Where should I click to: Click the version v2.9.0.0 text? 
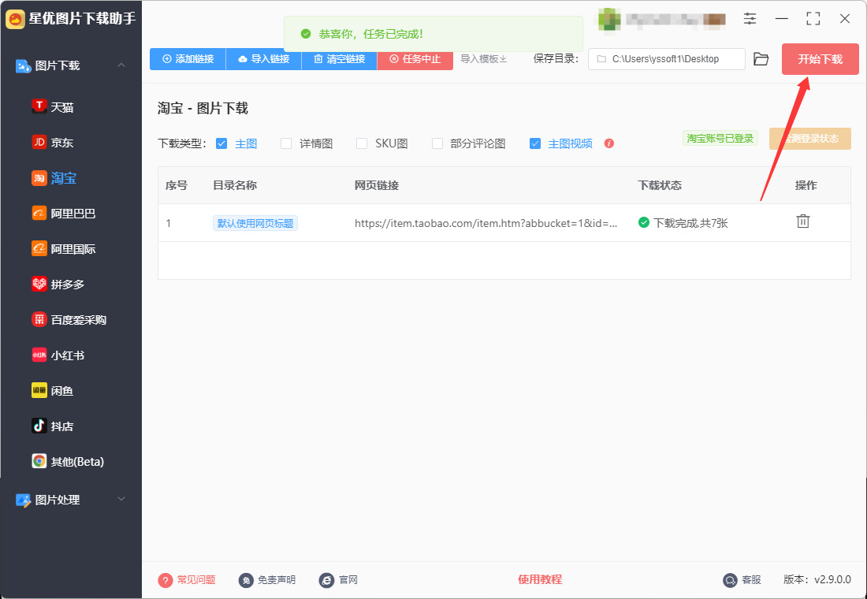pyautogui.click(x=817, y=579)
